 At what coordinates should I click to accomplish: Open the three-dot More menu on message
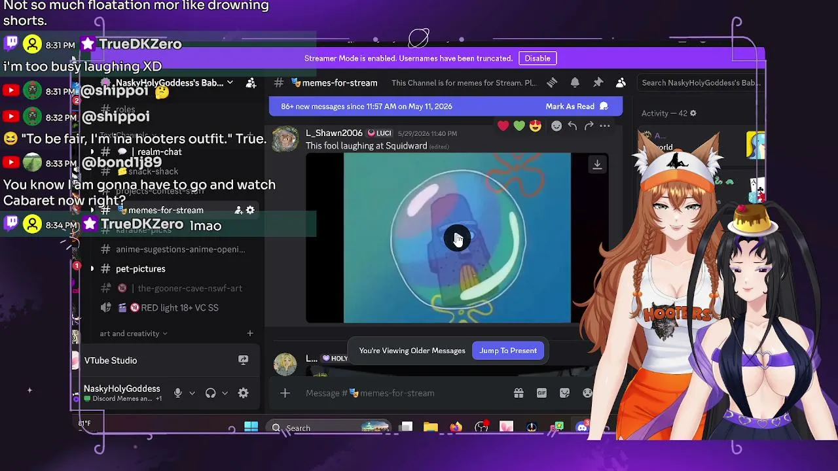[604, 126]
